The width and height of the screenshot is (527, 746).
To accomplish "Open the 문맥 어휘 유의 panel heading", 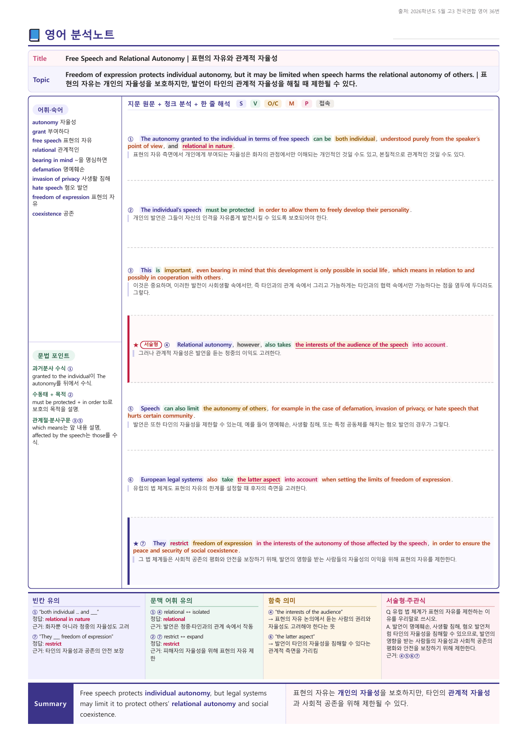I will pos(171,601).
